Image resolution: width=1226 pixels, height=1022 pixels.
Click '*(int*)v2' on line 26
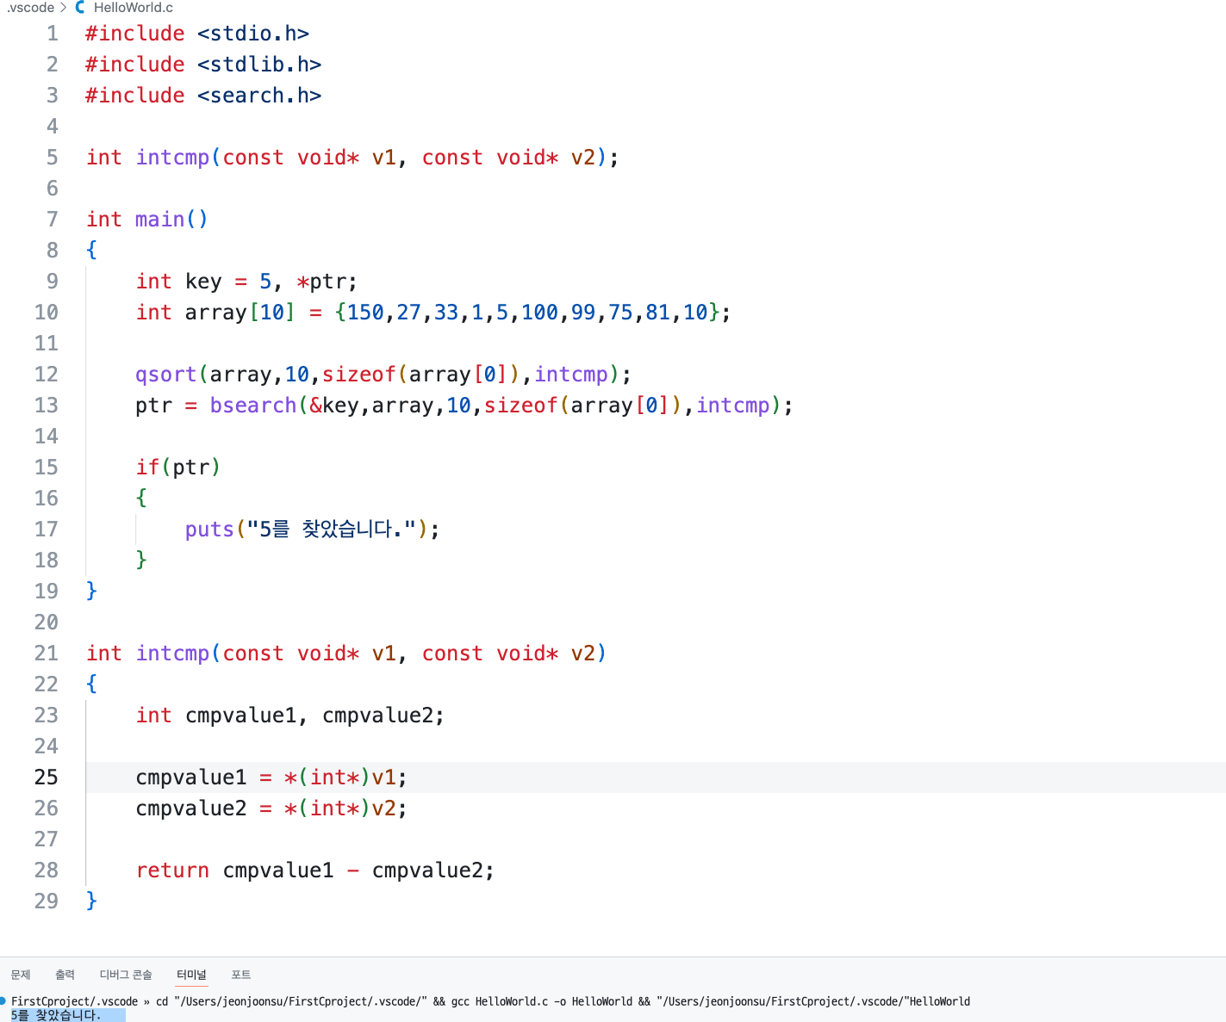(x=340, y=808)
